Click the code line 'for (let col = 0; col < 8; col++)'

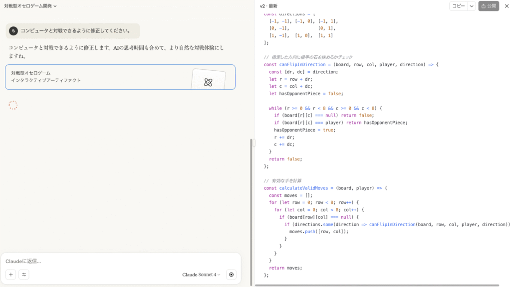(x=319, y=210)
